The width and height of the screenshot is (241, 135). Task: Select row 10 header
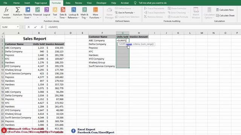coord(2,70)
